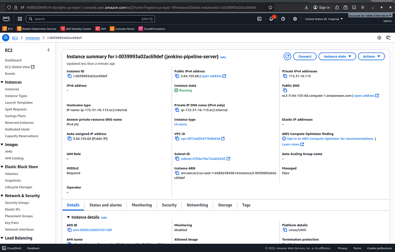This screenshot has width=395, height=252.
Task: Copy the Instance ID to clipboard
Action: (69, 76)
